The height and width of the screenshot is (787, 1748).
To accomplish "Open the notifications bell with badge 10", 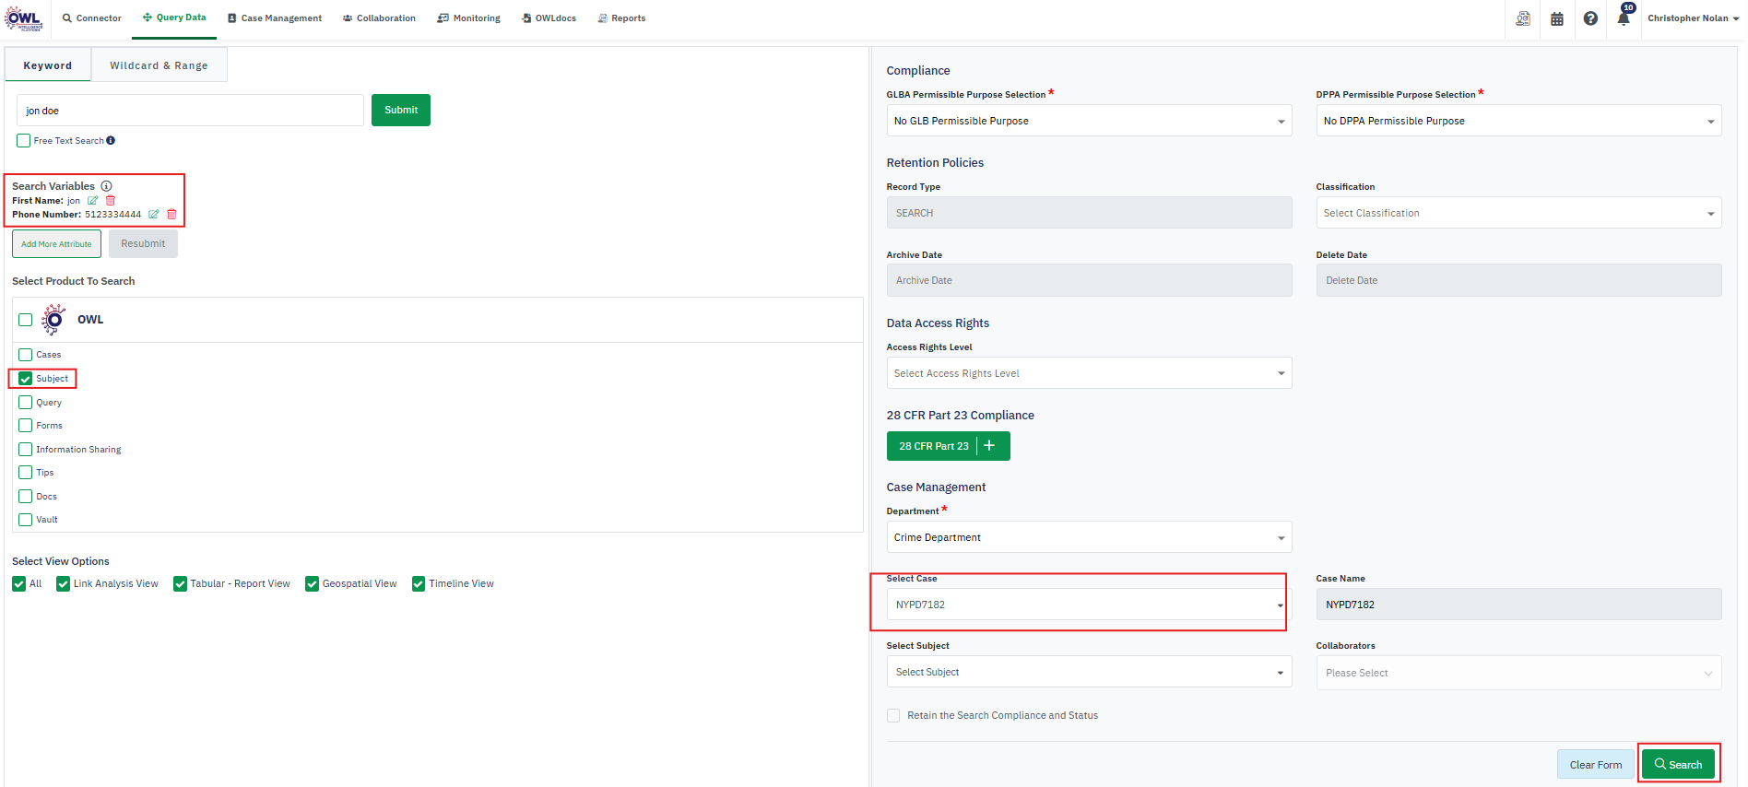I will click(x=1624, y=18).
